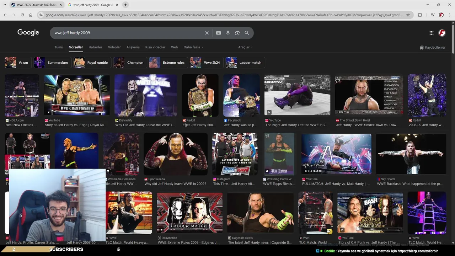
Task: Filter images with the 'Ladder match' chip
Action: pyautogui.click(x=245, y=63)
